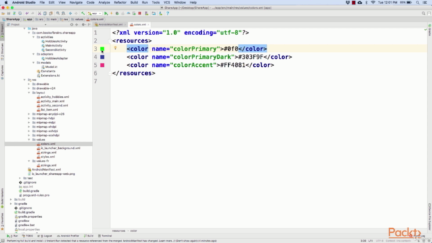Select HobbiesAdapter in project tree

click(57, 59)
